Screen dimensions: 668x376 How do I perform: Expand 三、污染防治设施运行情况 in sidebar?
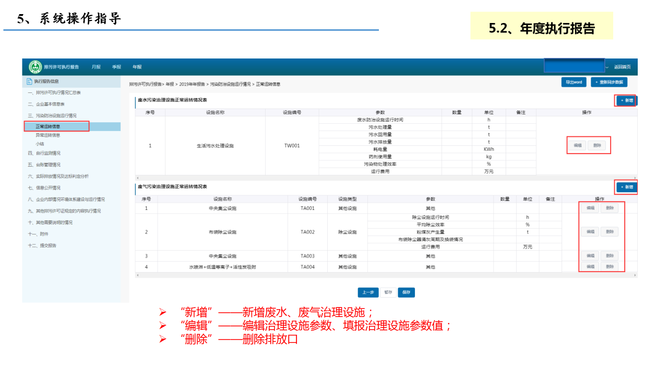52,115
